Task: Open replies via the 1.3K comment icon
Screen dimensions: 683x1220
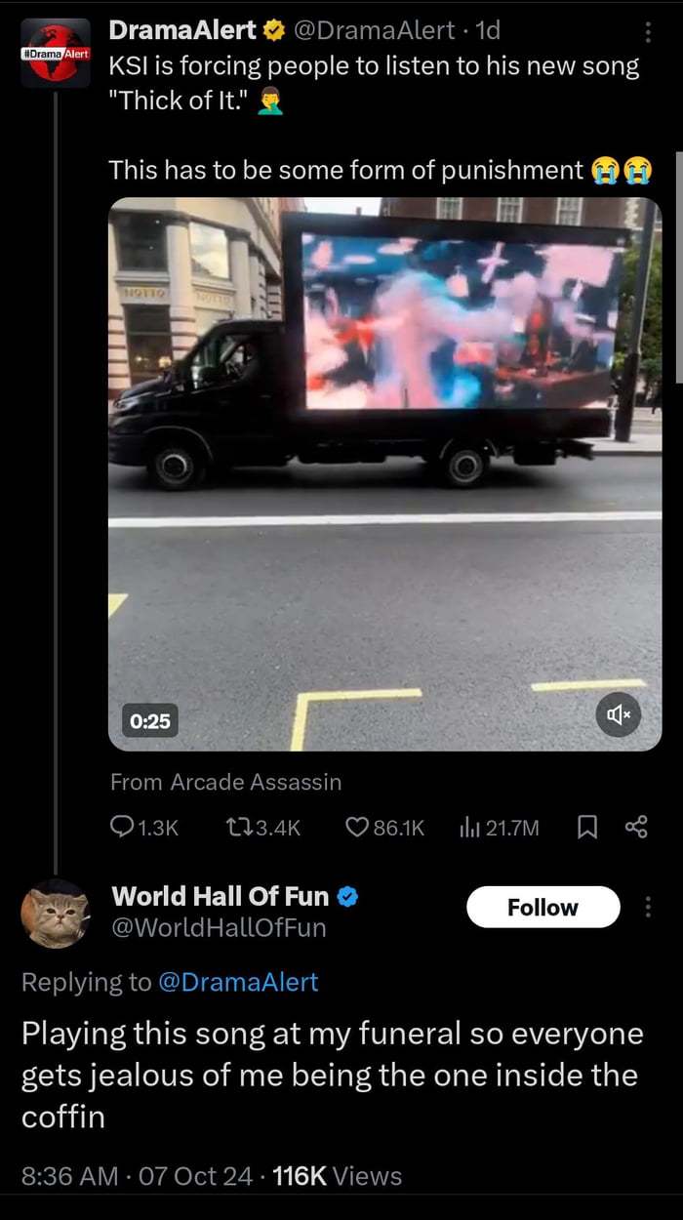Action: [x=123, y=828]
